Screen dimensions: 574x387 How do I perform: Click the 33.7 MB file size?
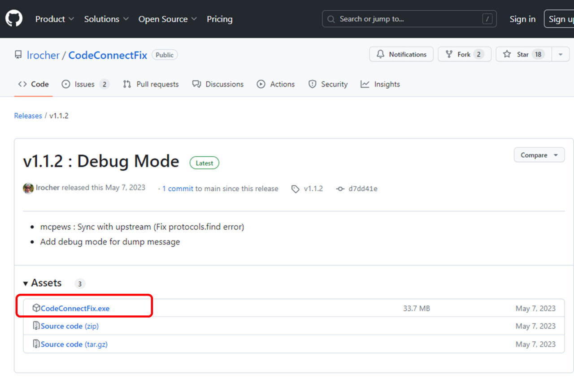(416, 308)
